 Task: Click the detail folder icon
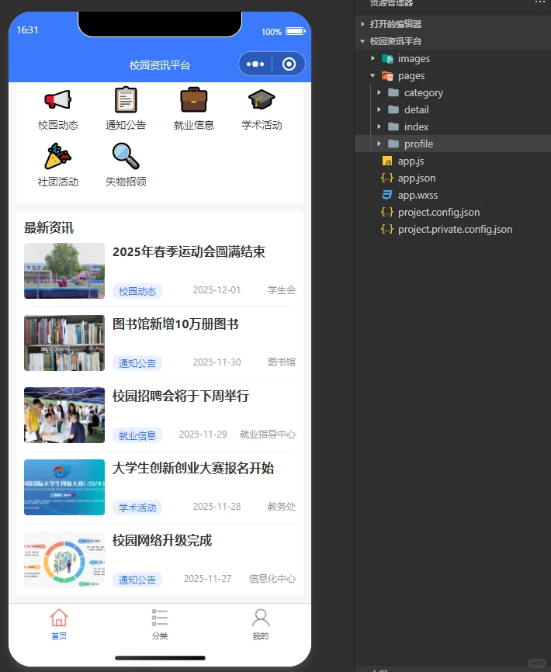pyautogui.click(x=393, y=109)
